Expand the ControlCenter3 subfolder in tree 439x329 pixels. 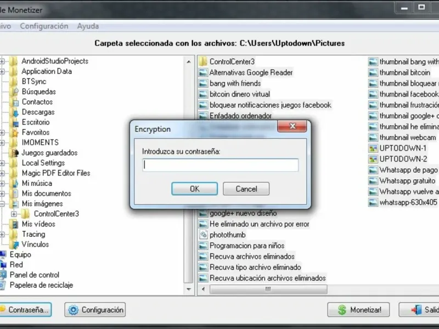pos(14,214)
